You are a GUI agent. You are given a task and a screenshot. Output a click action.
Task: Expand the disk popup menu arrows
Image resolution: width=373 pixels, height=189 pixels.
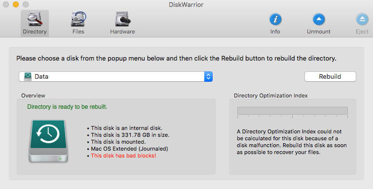[208, 76]
